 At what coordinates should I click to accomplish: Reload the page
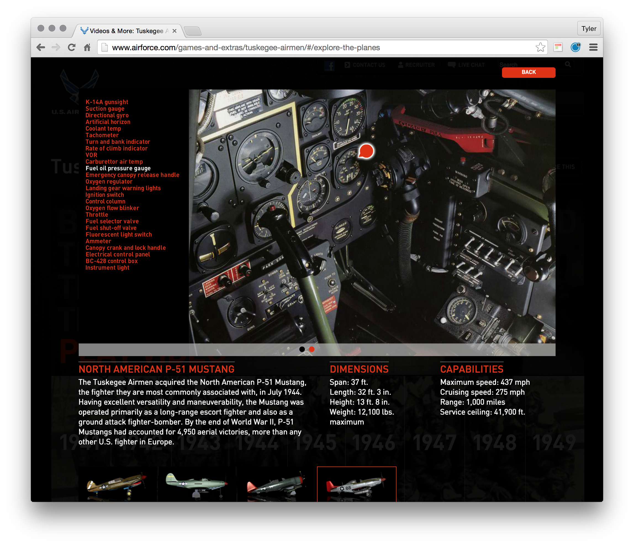click(72, 47)
